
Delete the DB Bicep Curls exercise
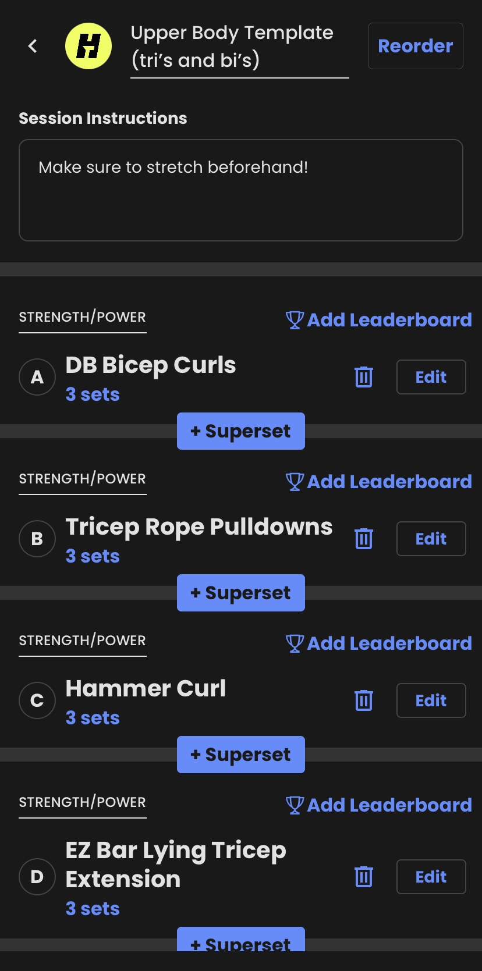[x=364, y=377]
